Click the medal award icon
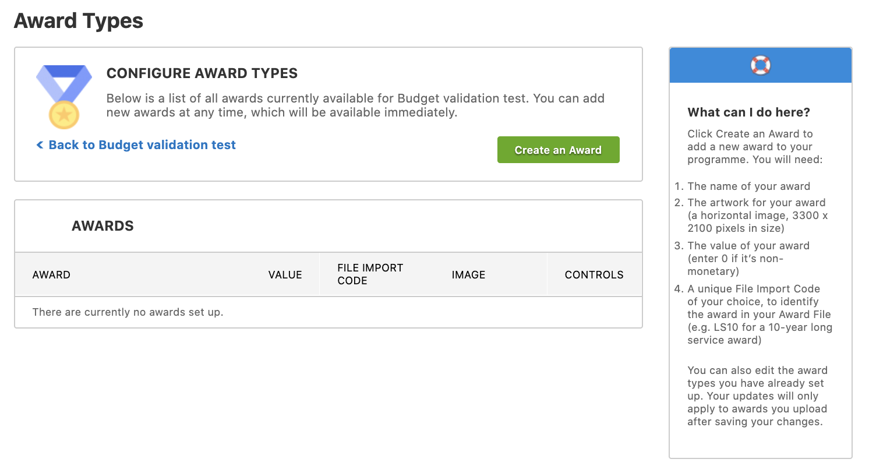 tap(64, 97)
